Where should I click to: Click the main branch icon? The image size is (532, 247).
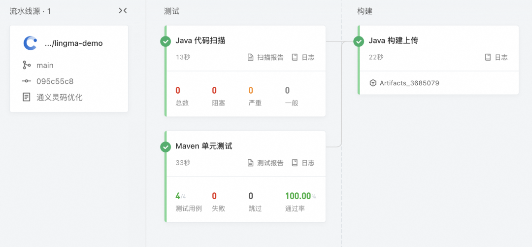(27, 65)
